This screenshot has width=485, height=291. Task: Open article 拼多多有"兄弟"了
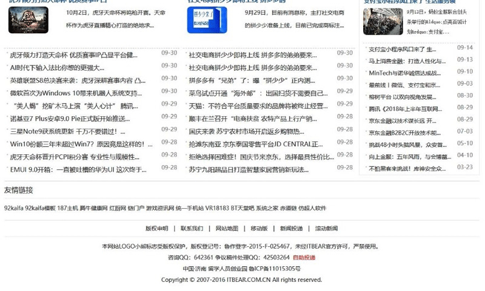(252, 80)
